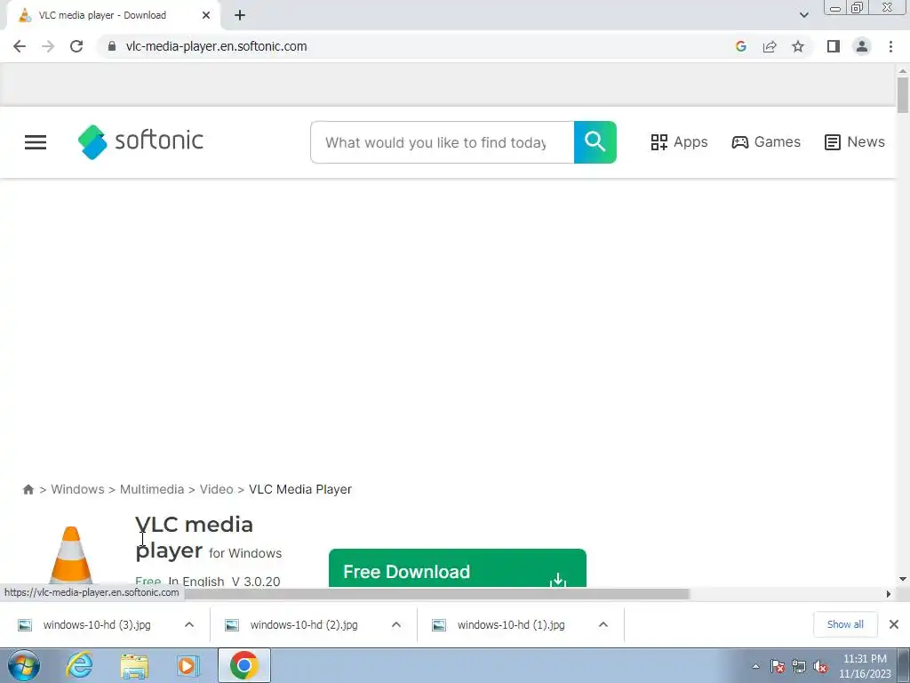
Task: Open the Windows Start menu
Action: pyautogui.click(x=24, y=665)
